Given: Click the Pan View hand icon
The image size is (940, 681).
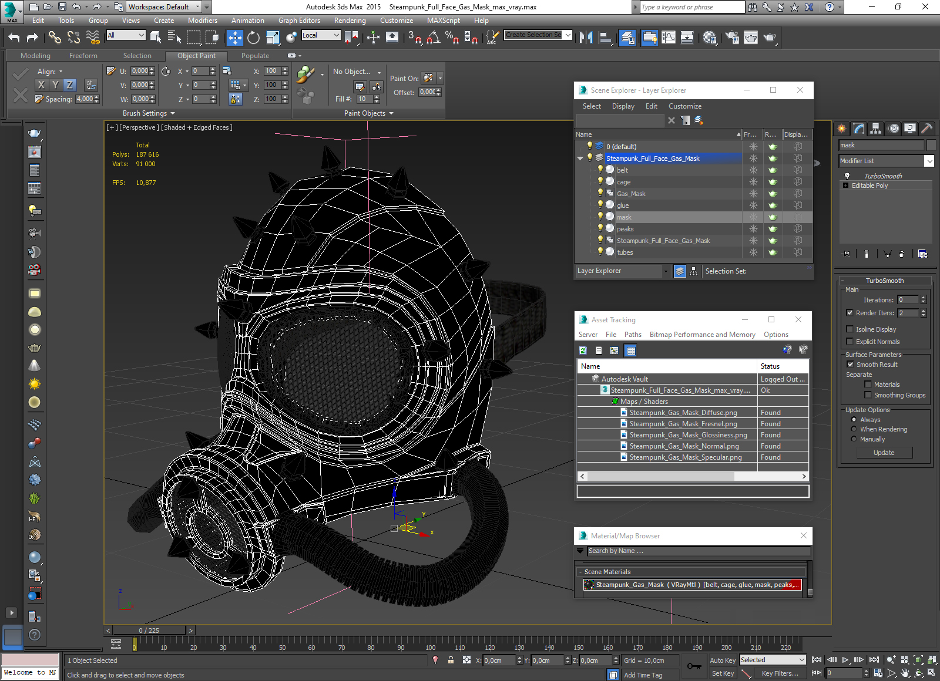Looking at the screenshot, I should click(x=905, y=673).
